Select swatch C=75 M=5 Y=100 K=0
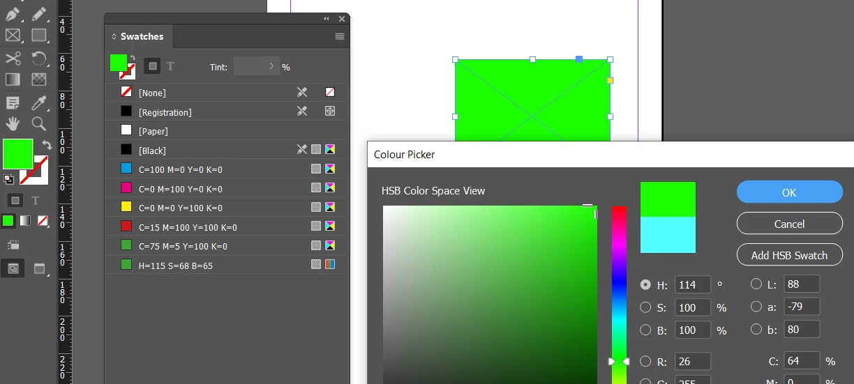This screenshot has height=384, width=854. [227, 245]
